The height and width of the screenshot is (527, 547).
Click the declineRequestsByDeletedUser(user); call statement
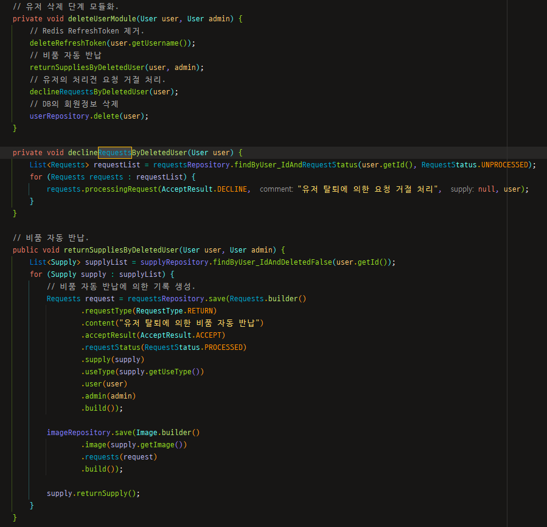(x=104, y=92)
